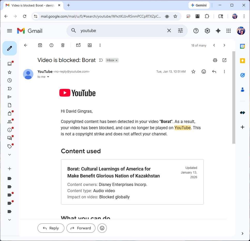Hide the side panel with the bottom arrow
The height and width of the screenshot is (241, 250).
[x=243, y=233]
